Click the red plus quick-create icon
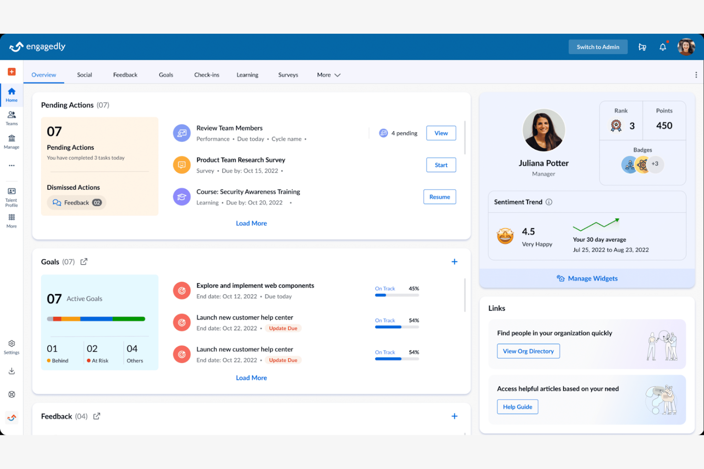The width and height of the screenshot is (704, 469). 11,71
